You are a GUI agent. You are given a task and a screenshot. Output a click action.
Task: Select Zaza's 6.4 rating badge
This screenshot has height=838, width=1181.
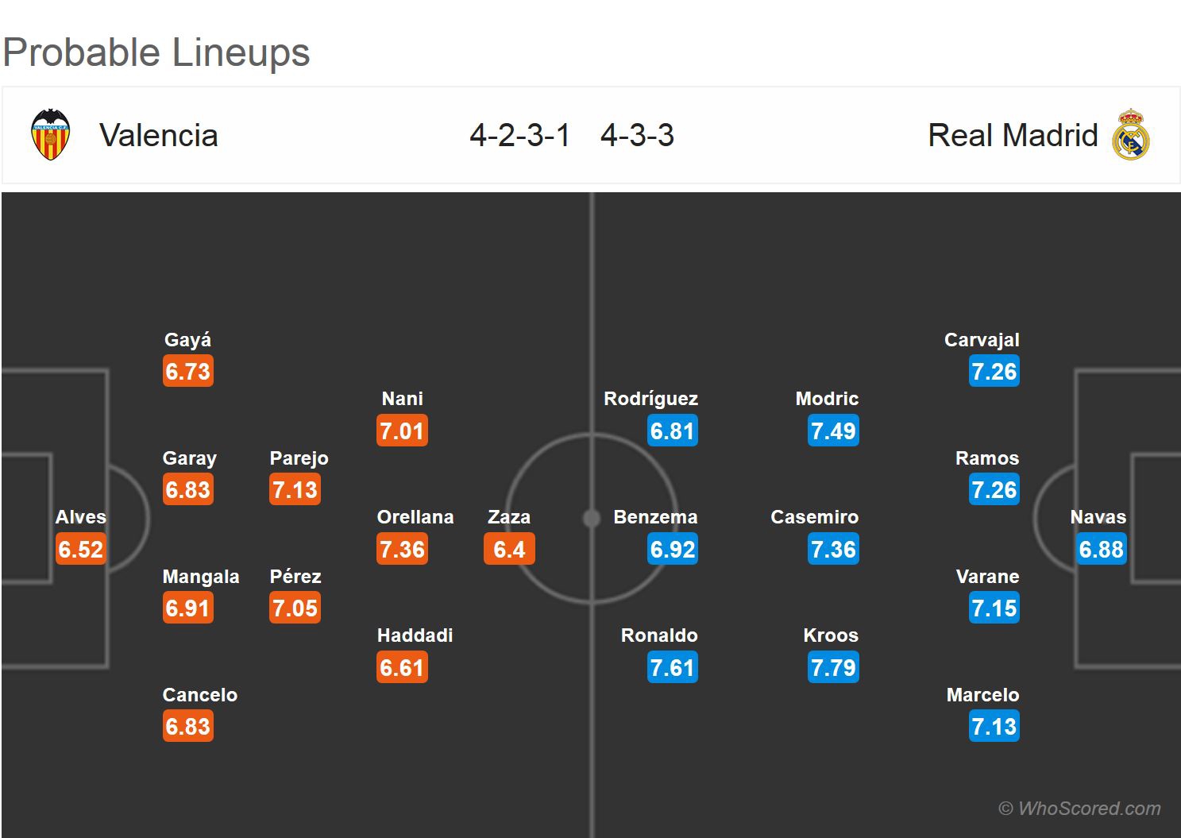point(509,550)
